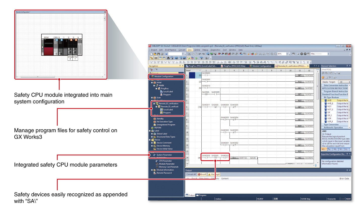The width and height of the screenshot is (363, 212).
Task: Select System Parameter in navigation tree
Action: click(x=164, y=155)
